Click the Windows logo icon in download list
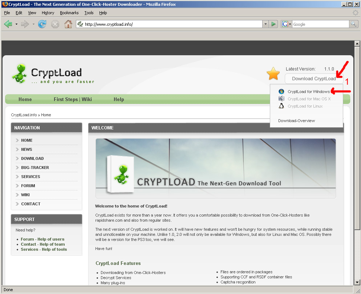361x294 pixels. point(281,92)
